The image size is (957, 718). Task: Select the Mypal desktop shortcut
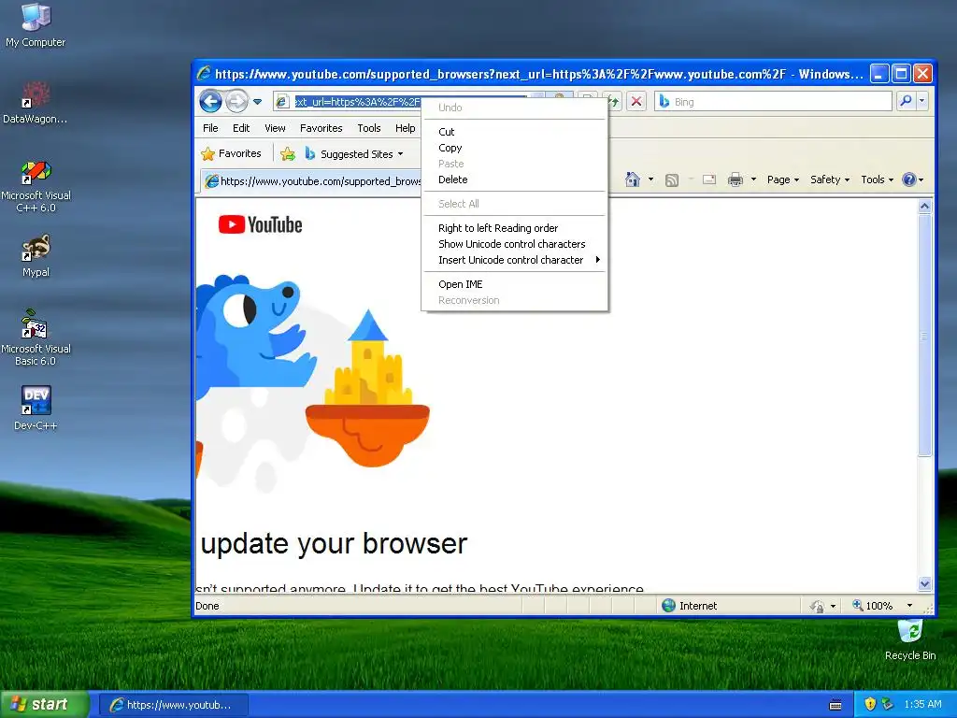[x=36, y=256]
